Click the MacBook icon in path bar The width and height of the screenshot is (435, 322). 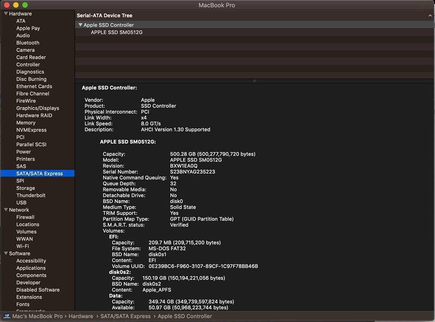point(7,316)
